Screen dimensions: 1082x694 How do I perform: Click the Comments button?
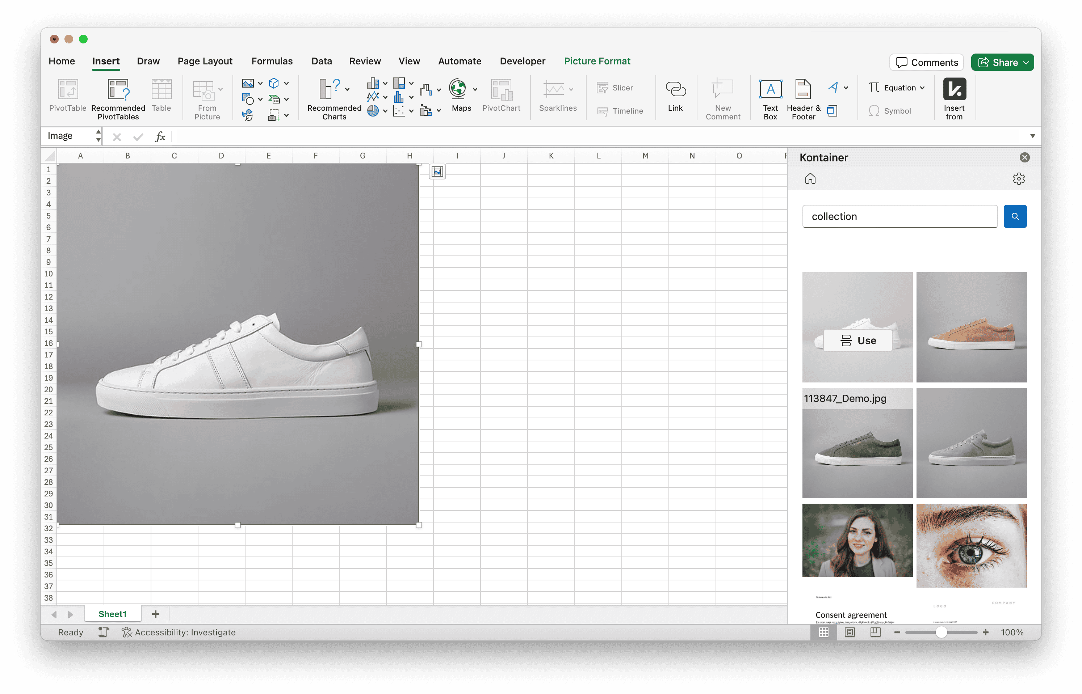pyautogui.click(x=926, y=63)
